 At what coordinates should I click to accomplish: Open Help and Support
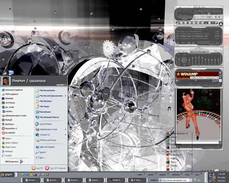tap(45, 147)
